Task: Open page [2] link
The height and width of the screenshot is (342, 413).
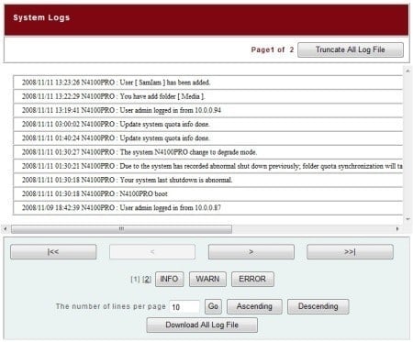Action: click(x=147, y=280)
